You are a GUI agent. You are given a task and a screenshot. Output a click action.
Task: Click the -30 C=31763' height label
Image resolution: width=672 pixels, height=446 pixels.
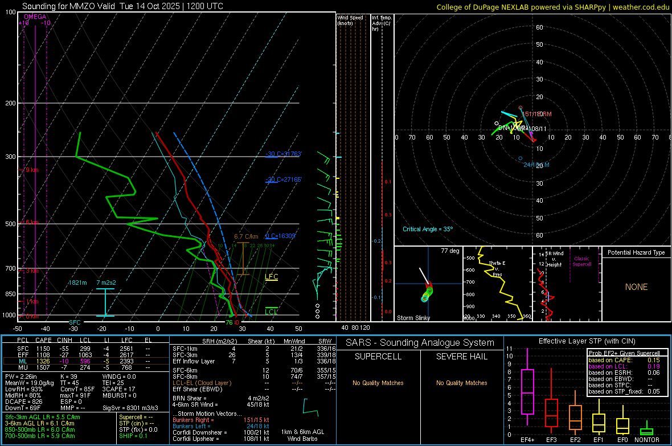point(284,154)
